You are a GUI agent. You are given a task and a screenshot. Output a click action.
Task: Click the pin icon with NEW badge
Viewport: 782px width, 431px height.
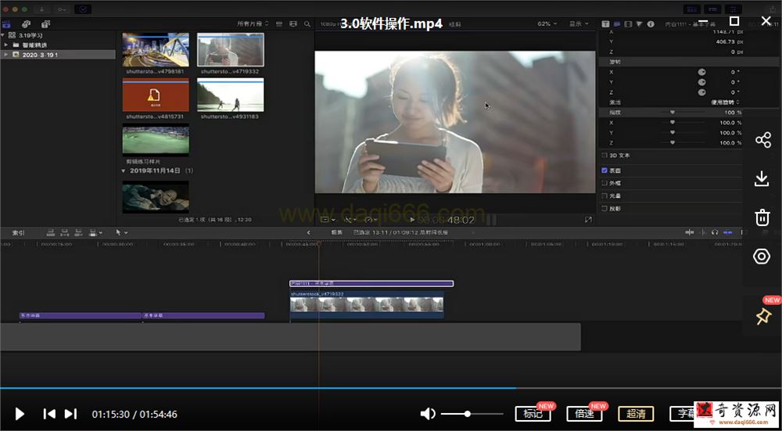pyautogui.click(x=762, y=316)
